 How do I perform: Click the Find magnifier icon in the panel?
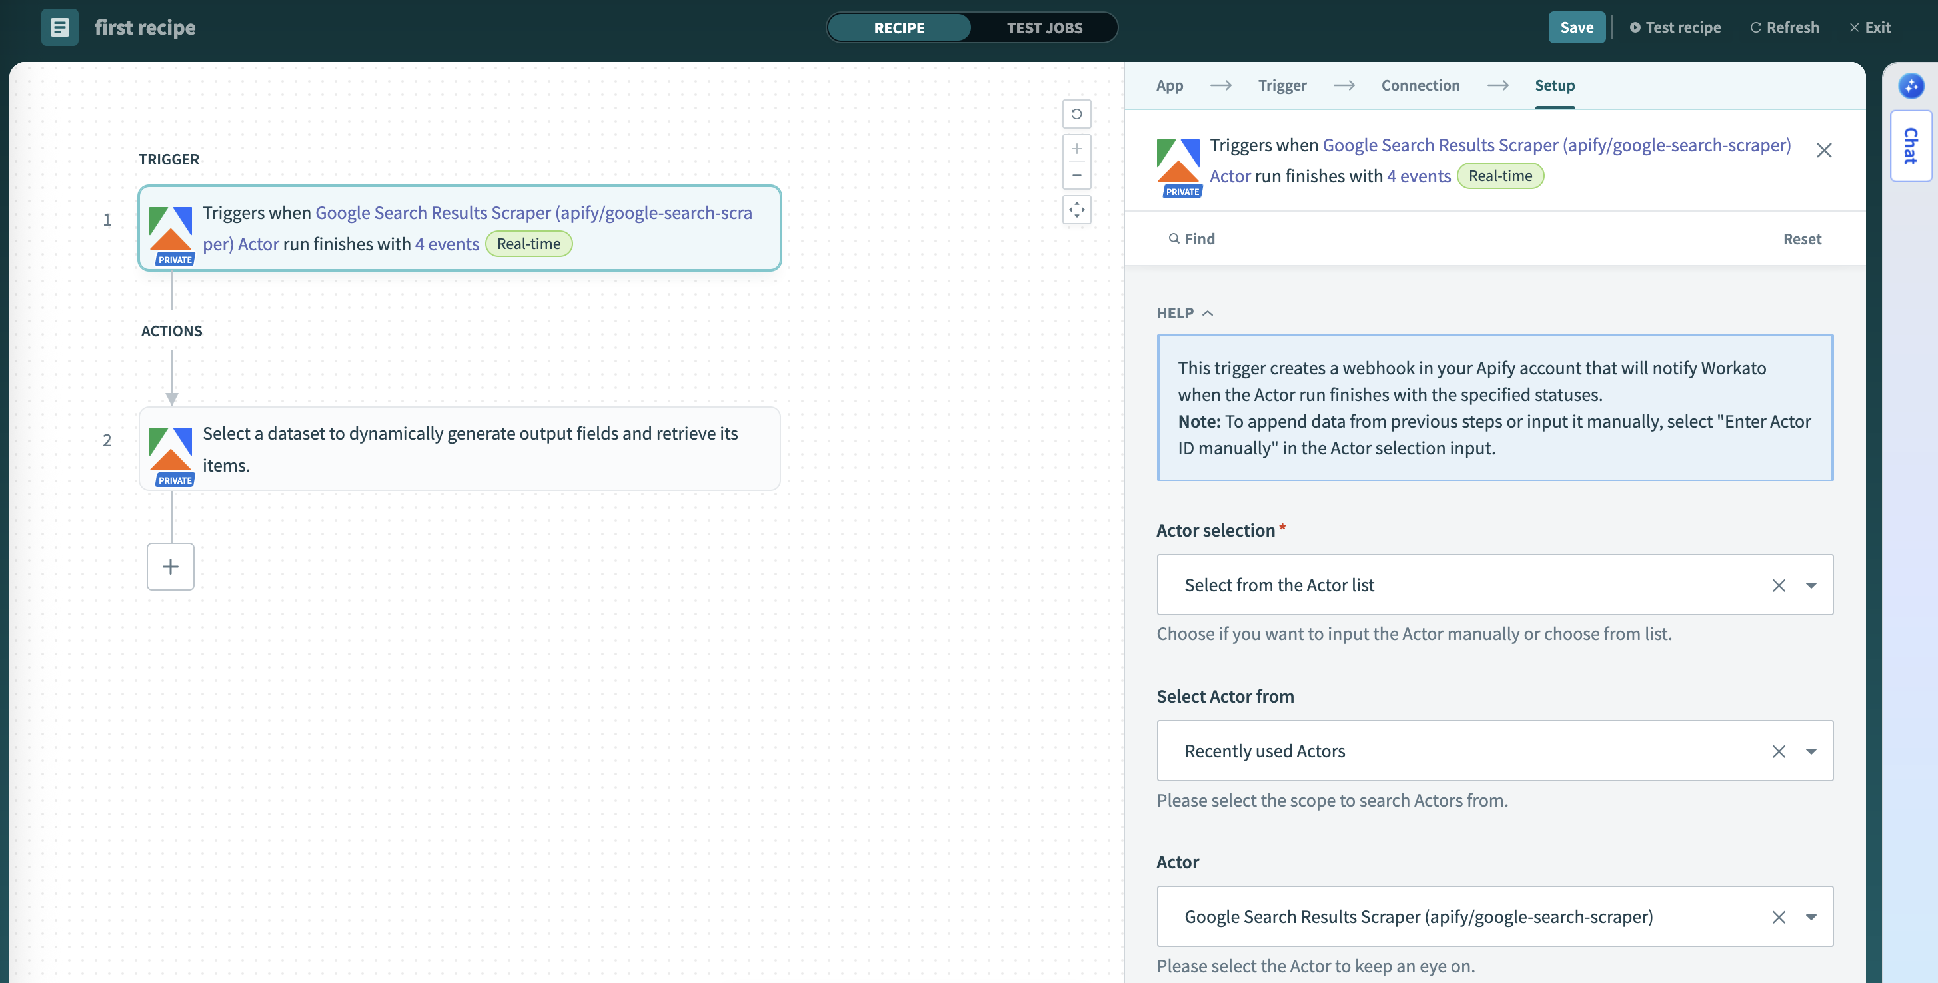(x=1175, y=238)
